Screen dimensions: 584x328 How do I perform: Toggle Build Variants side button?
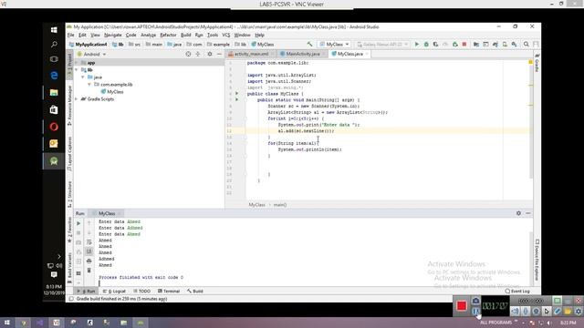(69, 267)
